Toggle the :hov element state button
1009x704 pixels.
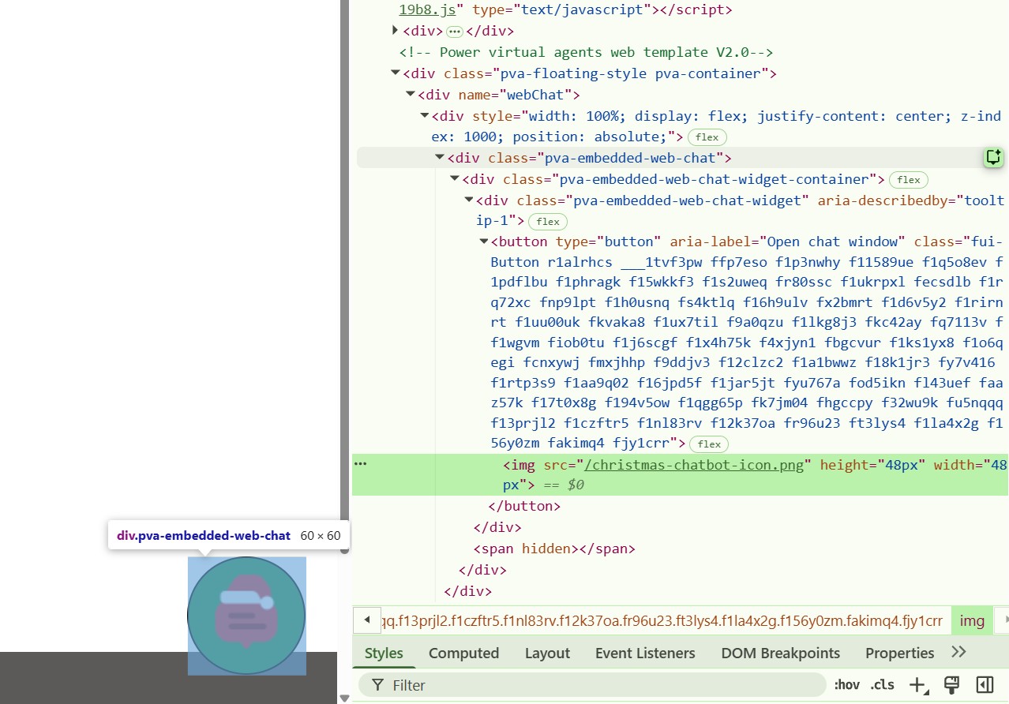click(x=846, y=685)
